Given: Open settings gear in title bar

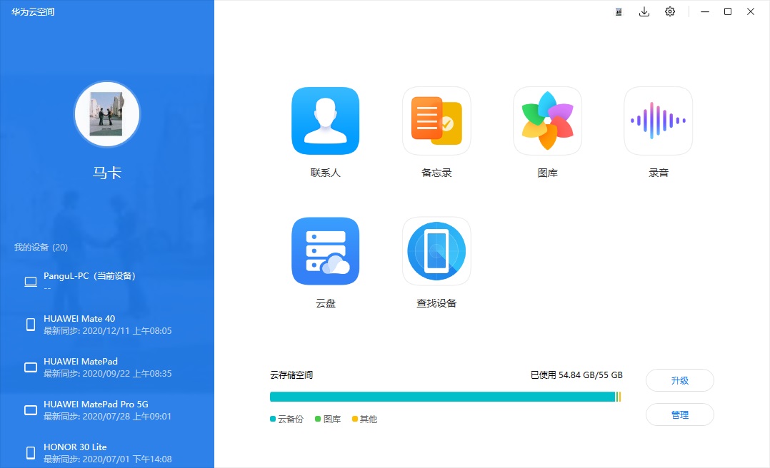Looking at the screenshot, I should coord(670,12).
